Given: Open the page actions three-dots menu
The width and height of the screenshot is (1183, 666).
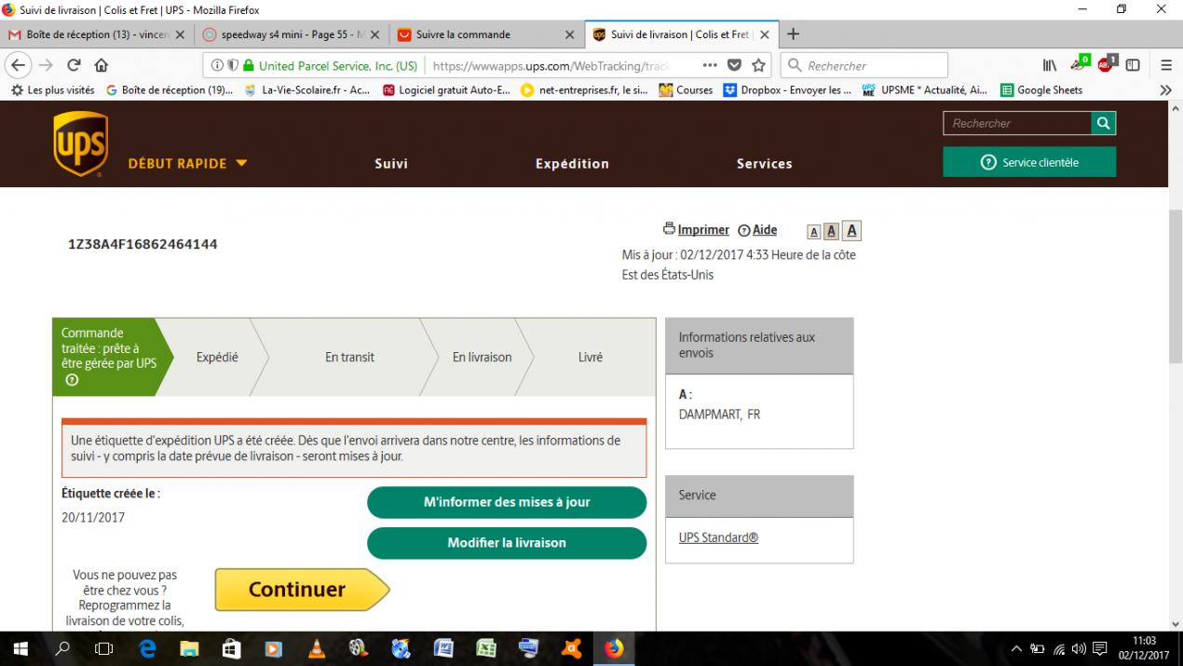Looking at the screenshot, I should [x=710, y=65].
